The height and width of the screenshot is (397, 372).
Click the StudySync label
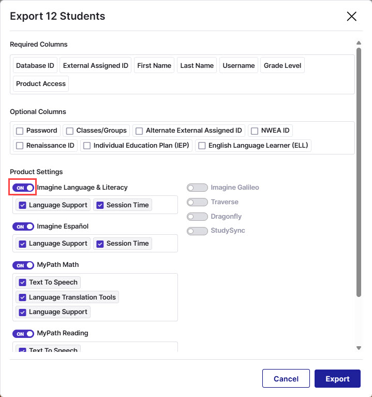pyautogui.click(x=228, y=231)
